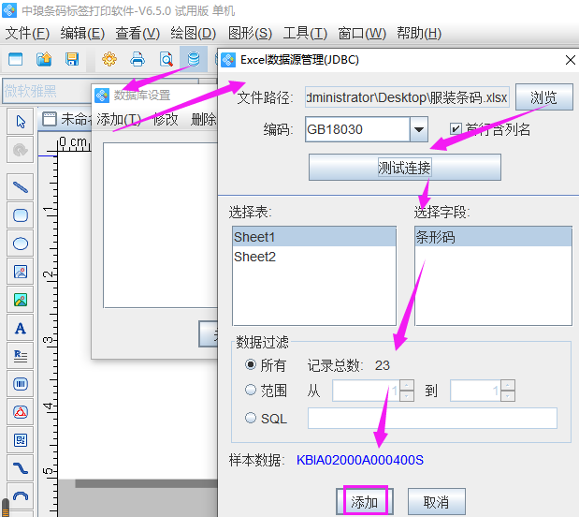Open the 查看(V) menu

point(138,34)
